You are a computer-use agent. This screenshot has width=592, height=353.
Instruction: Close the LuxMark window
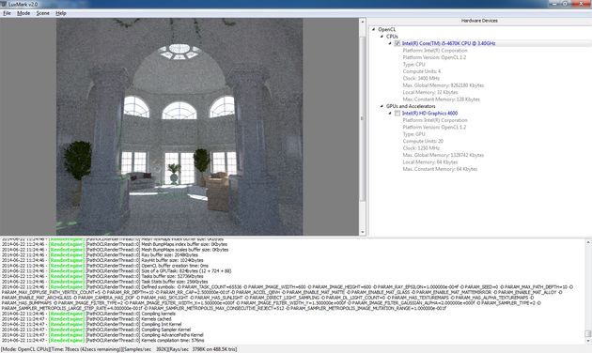[x=581, y=4]
